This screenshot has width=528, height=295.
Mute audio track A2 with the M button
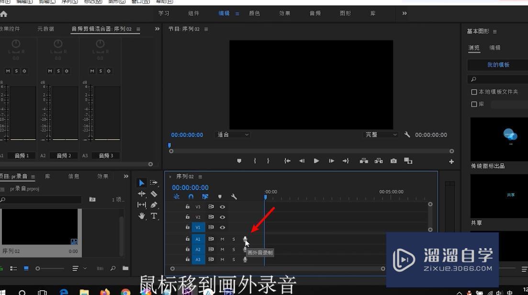222,249
